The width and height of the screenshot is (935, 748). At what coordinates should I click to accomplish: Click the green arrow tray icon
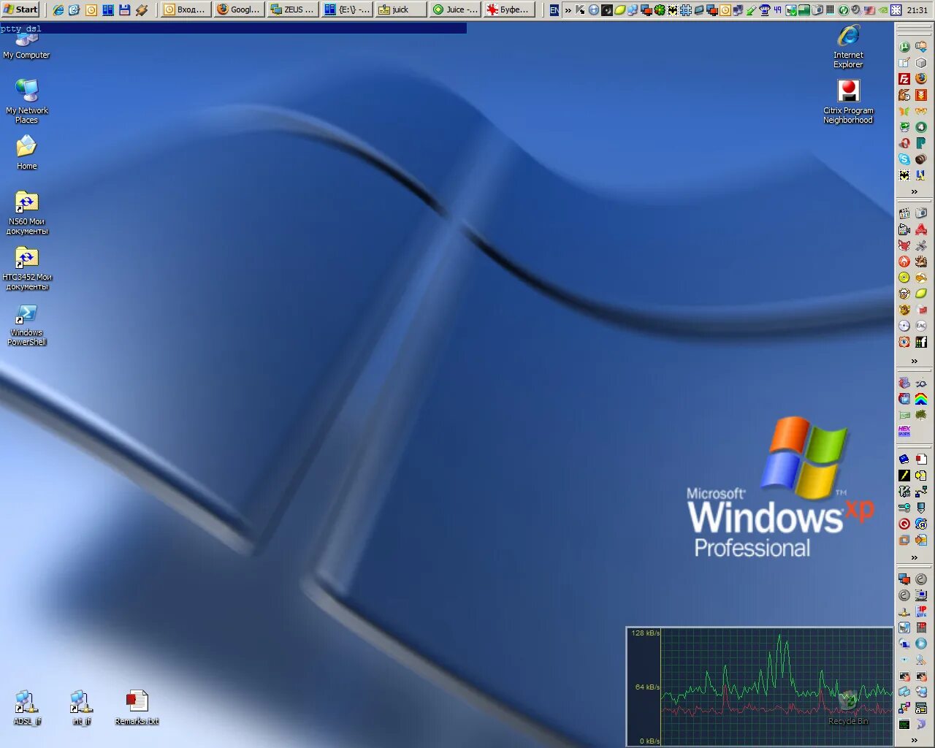pos(751,10)
